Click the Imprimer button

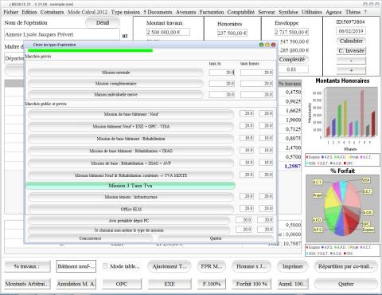(x=293, y=266)
